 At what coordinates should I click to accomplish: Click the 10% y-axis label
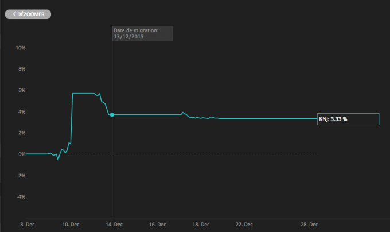(21, 48)
